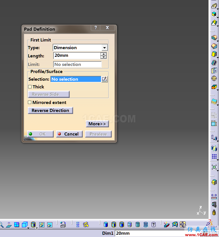The image size is (219, 237).
Task: Enable the Mirrored extent checkbox
Action: [x=30, y=102]
